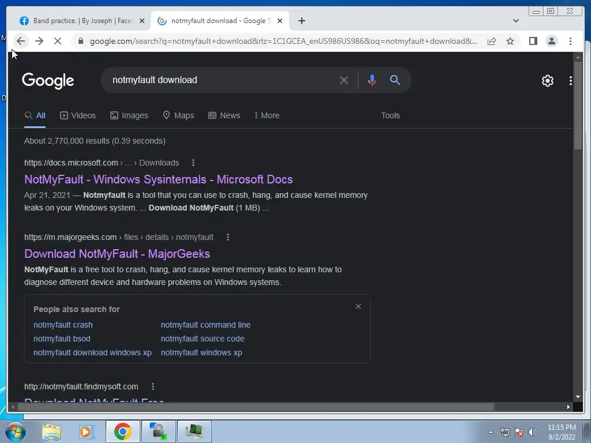This screenshot has height=443, width=591.
Task: Expand the tab search dropdown arrow
Action: pos(515,21)
